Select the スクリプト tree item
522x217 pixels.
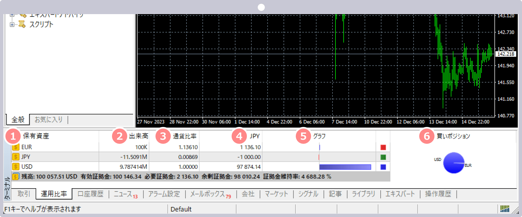(x=41, y=24)
